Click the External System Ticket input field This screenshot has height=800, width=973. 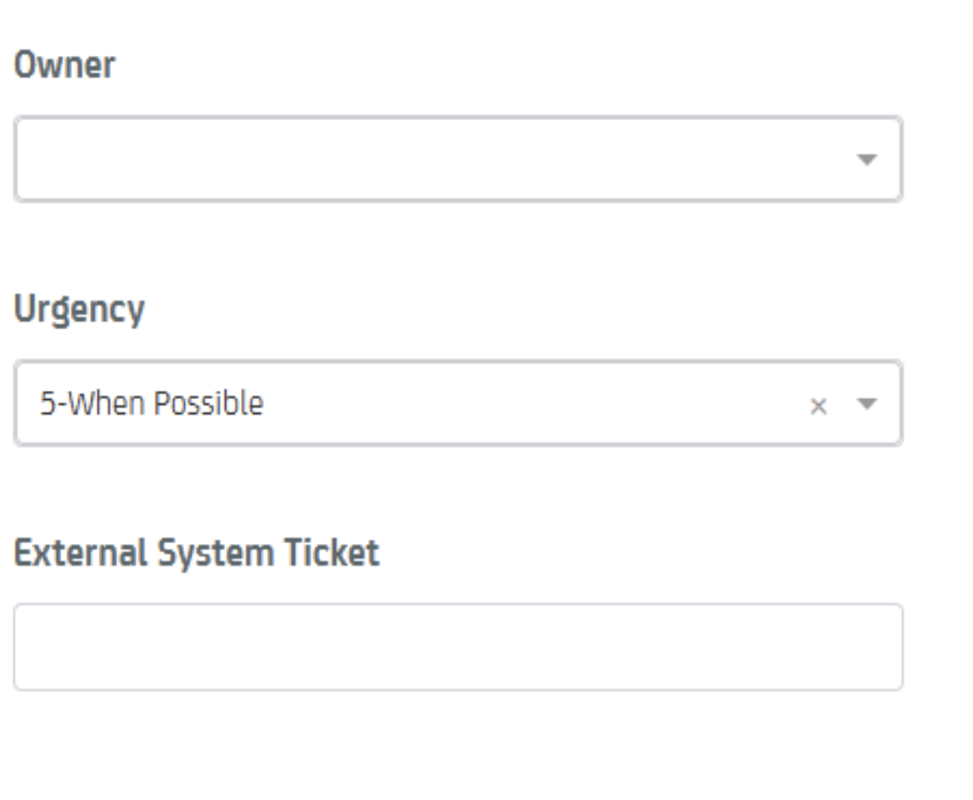click(458, 647)
